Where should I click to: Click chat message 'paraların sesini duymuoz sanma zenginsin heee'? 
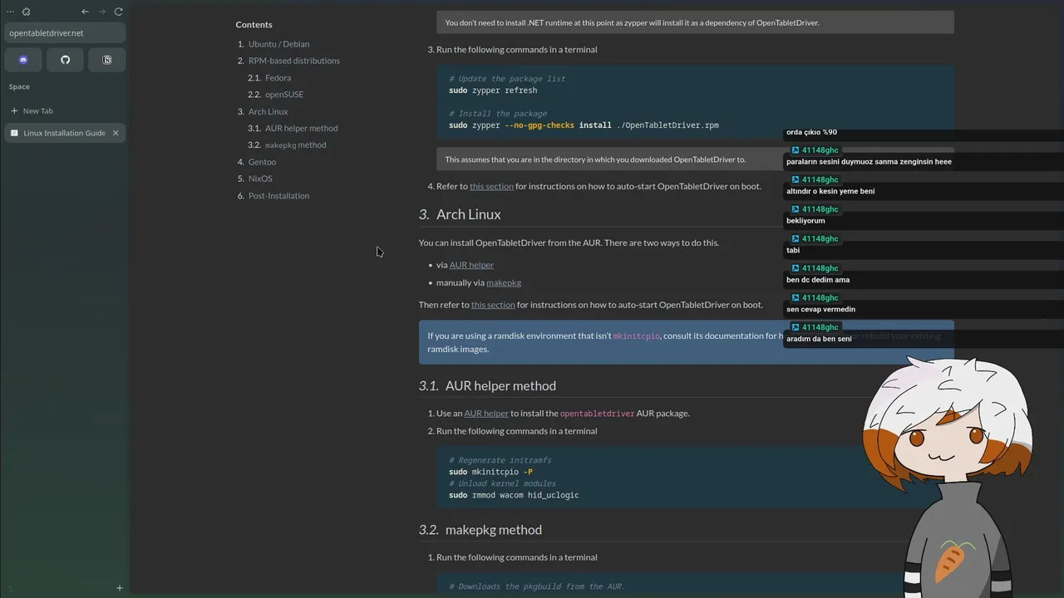tap(869, 162)
